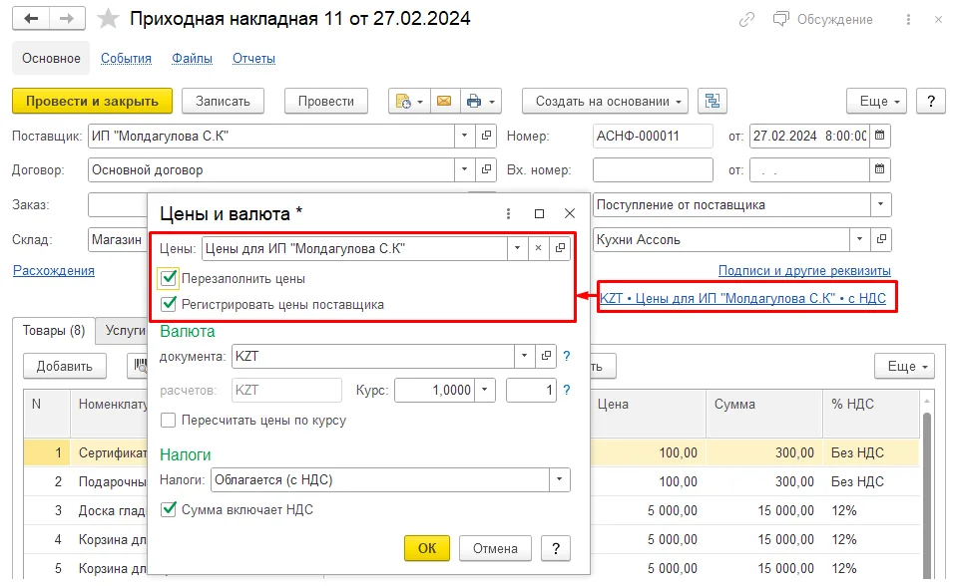Image resolution: width=953 pixels, height=586 pixels.
Task: Expand the document currency dropdown
Action: 525,357
